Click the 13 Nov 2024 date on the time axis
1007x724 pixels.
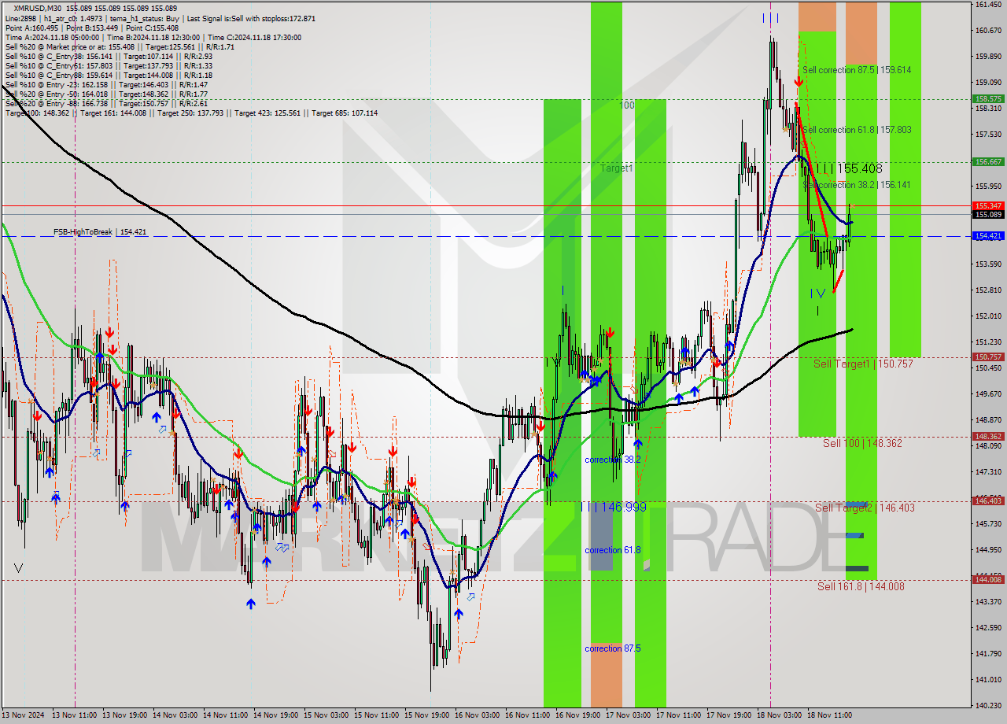click(24, 715)
